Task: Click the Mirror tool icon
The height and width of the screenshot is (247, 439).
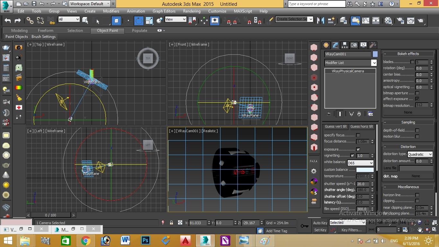Action: (x=320, y=21)
